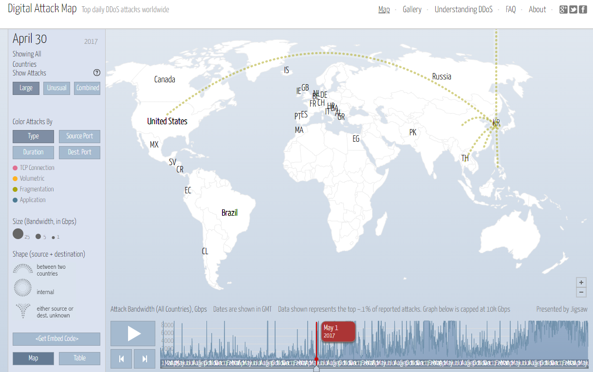Click the timeline slider handle below the red line
This screenshot has height=372, width=593.
coord(316,369)
